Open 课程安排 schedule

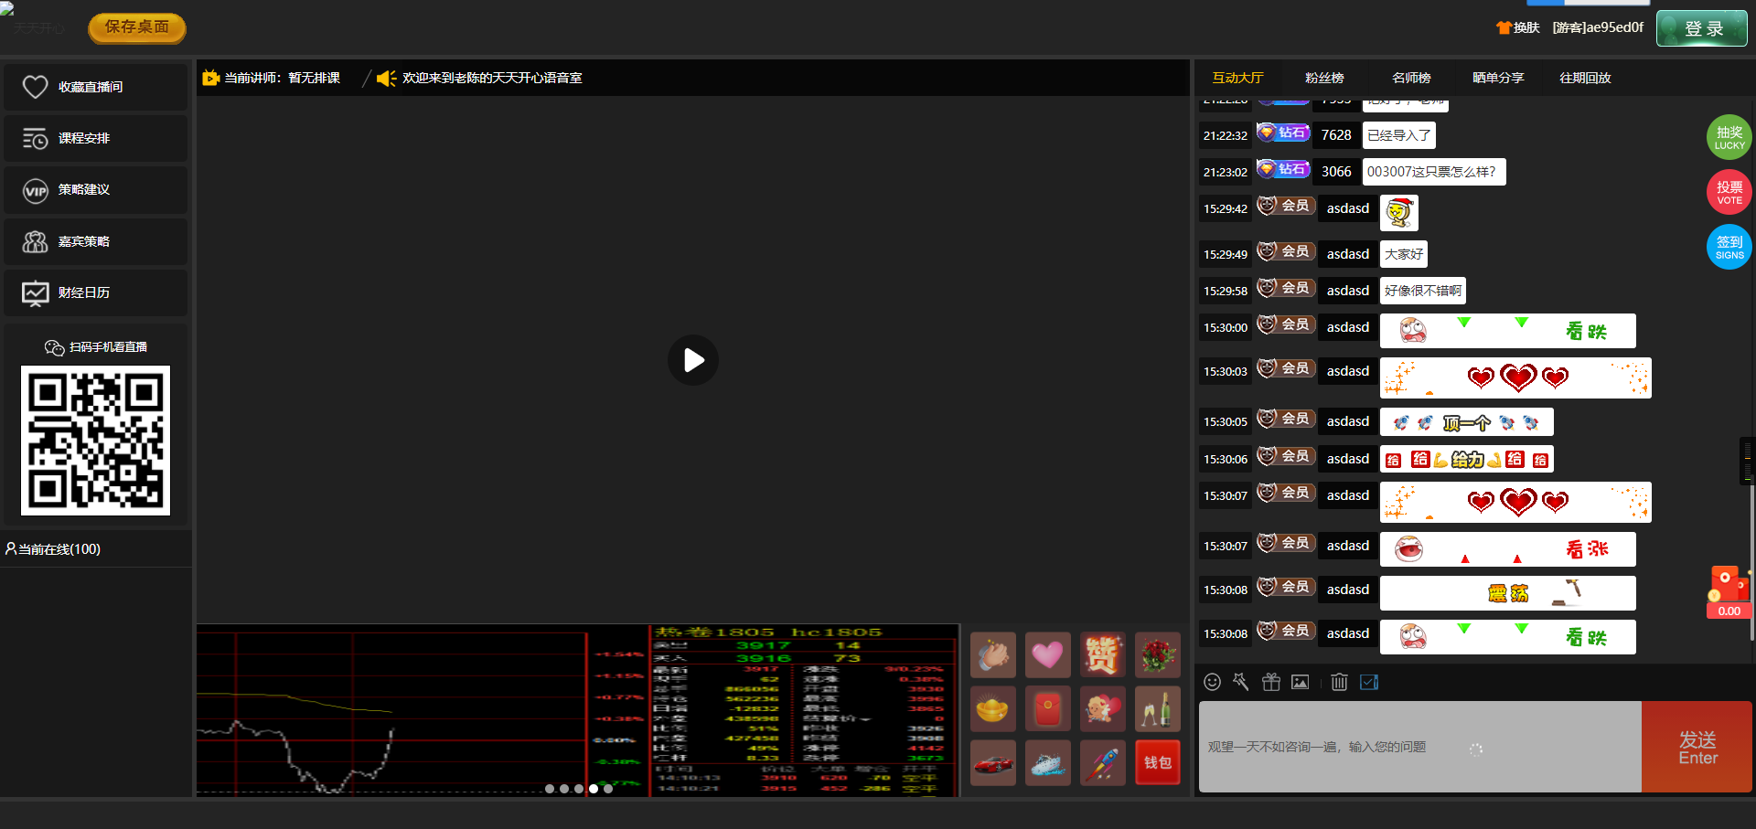click(x=95, y=138)
